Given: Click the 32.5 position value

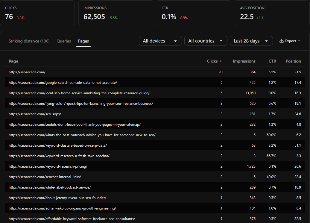Looking at the screenshot, I should click(x=298, y=219).
